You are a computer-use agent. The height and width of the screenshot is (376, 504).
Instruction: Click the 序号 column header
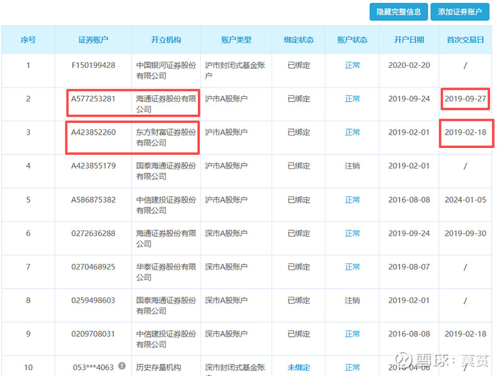click(x=28, y=40)
